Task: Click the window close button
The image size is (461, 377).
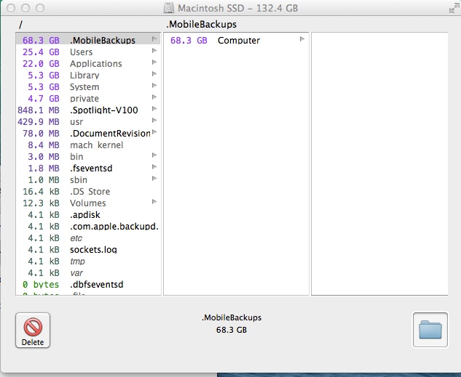Action: [x=11, y=8]
